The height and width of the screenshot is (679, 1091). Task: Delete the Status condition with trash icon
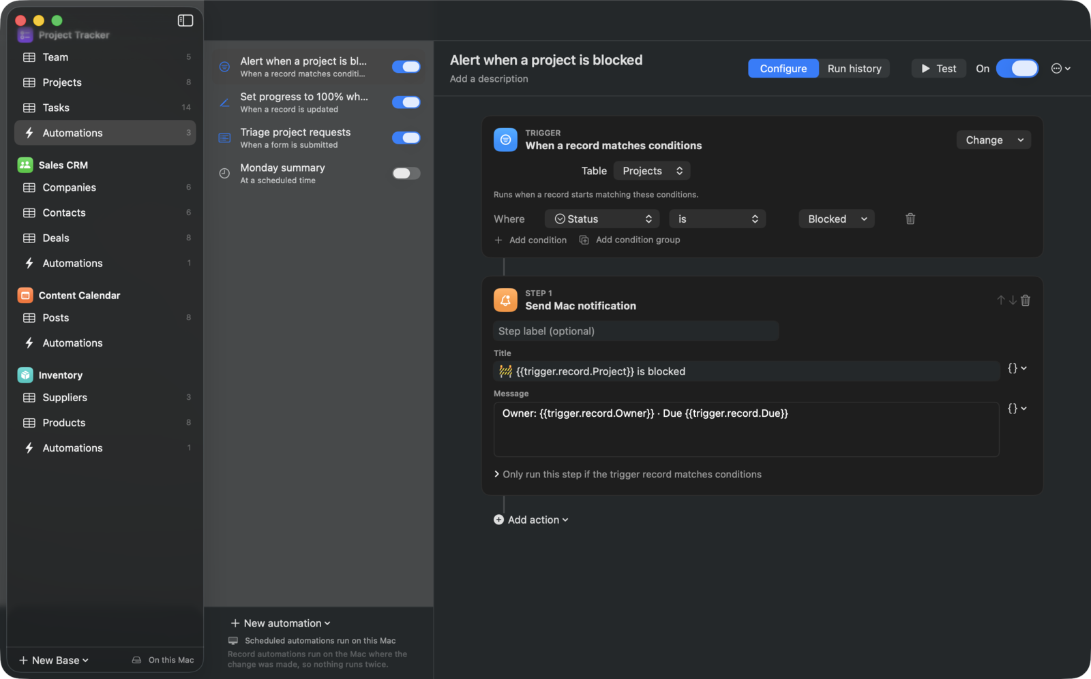[910, 219]
